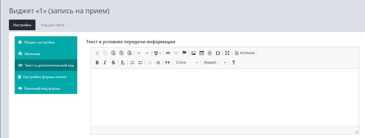Toggle italic formatting
This screenshot has height=138, width=365.
point(105,63)
